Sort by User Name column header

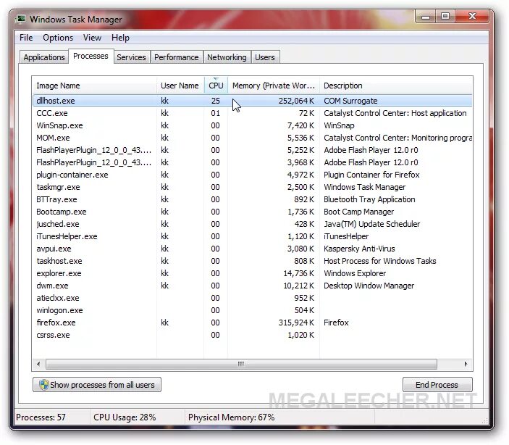click(x=180, y=86)
